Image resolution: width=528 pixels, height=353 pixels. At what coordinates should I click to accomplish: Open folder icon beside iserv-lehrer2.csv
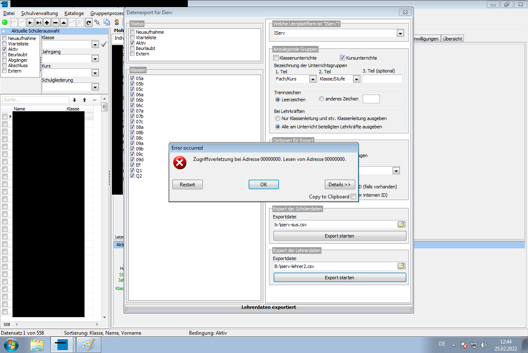point(401,266)
